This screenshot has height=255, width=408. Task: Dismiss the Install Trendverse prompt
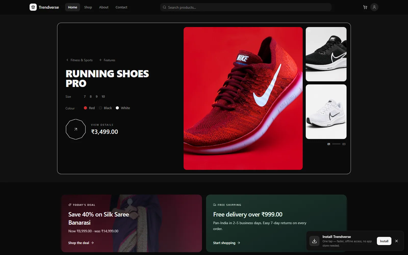click(x=397, y=241)
